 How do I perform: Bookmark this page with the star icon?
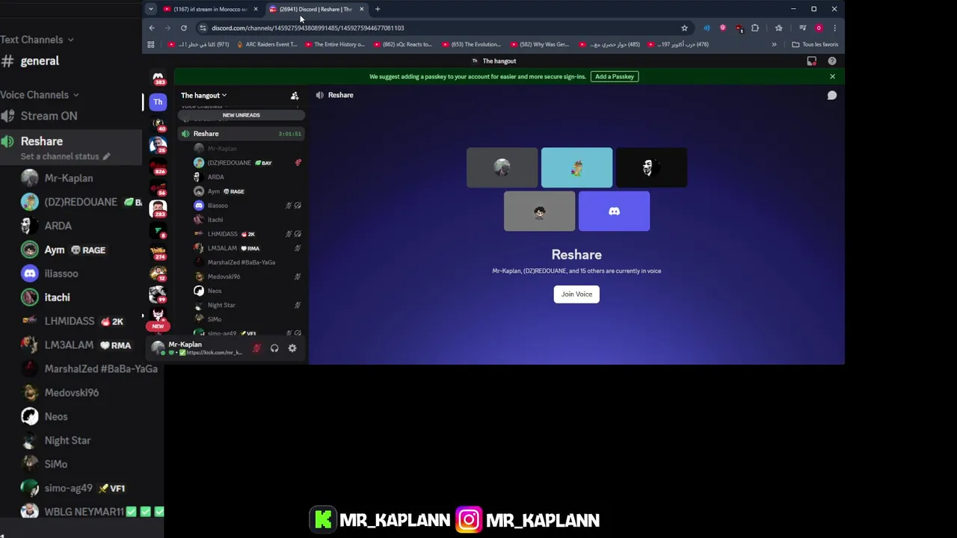(684, 28)
